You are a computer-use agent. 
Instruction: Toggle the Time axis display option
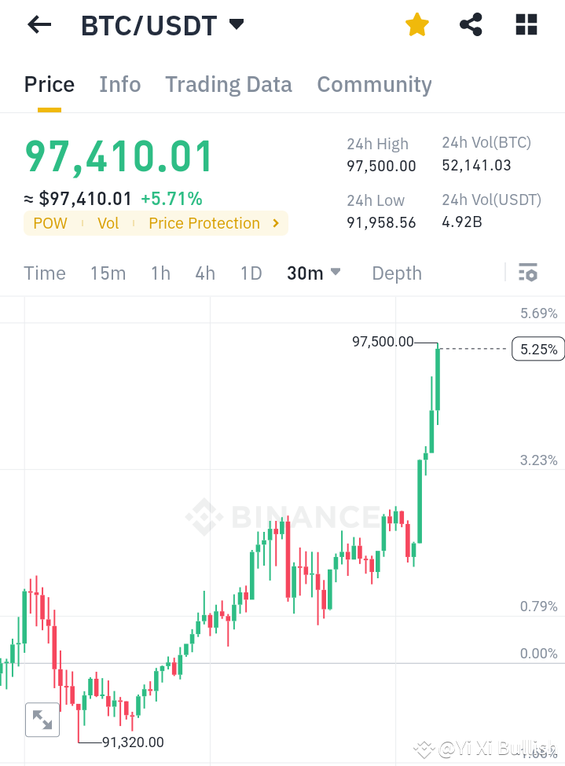pyautogui.click(x=44, y=273)
